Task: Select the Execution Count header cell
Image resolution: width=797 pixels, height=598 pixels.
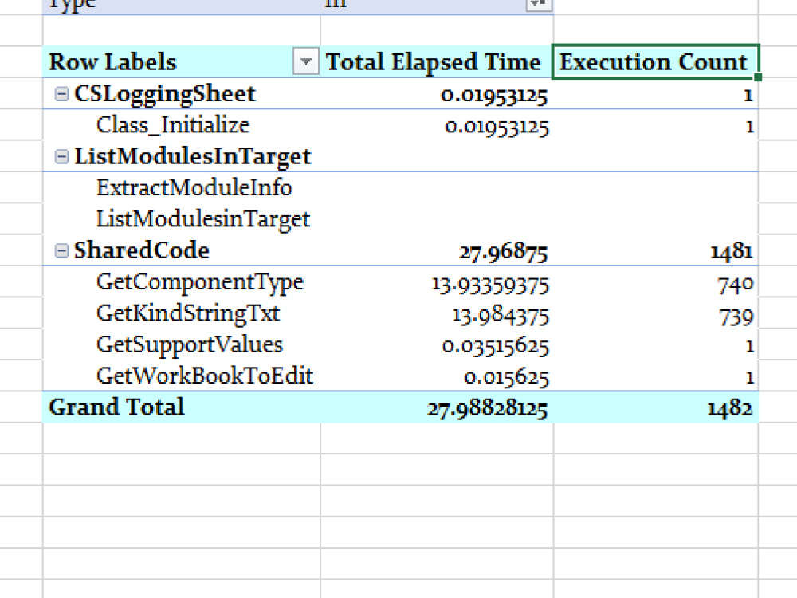Action: pyautogui.click(x=656, y=62)
